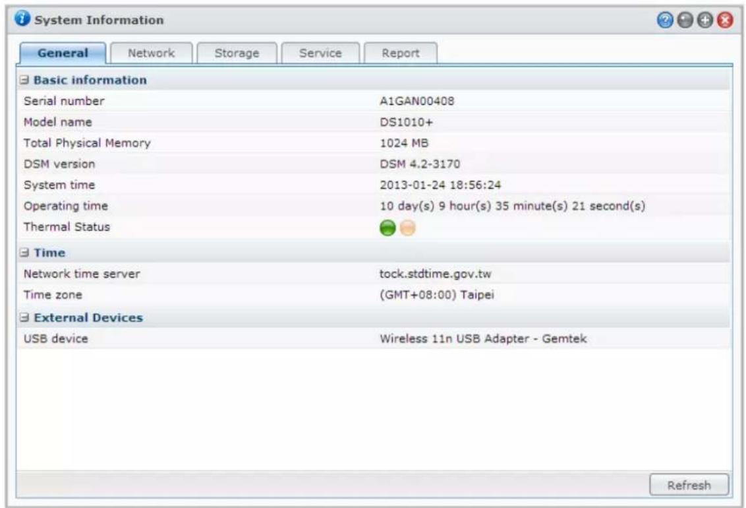This screenshot has height=508, width=746.
Task: Click the Serial number label
Action: click(64, 101)
